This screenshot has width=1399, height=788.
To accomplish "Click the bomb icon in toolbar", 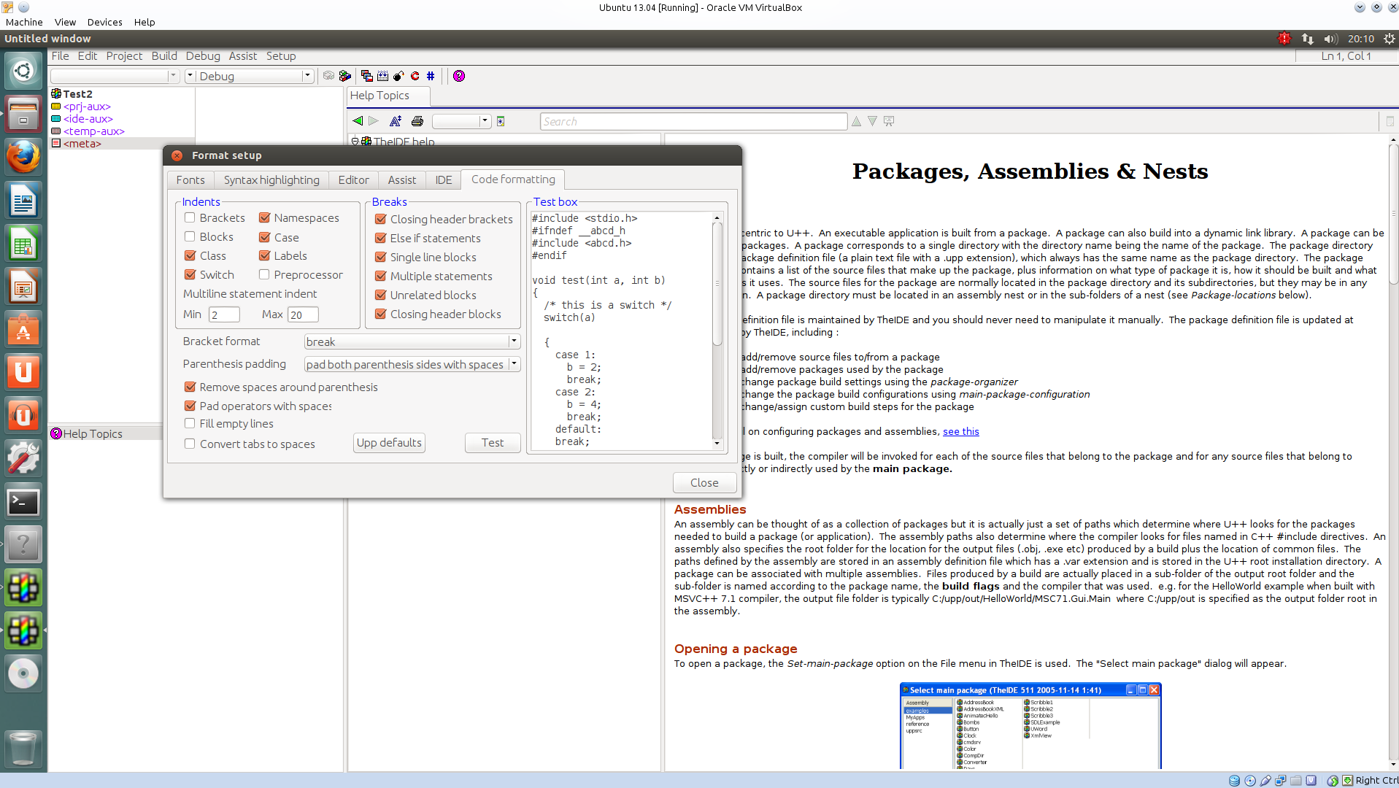I will point(398,76).
